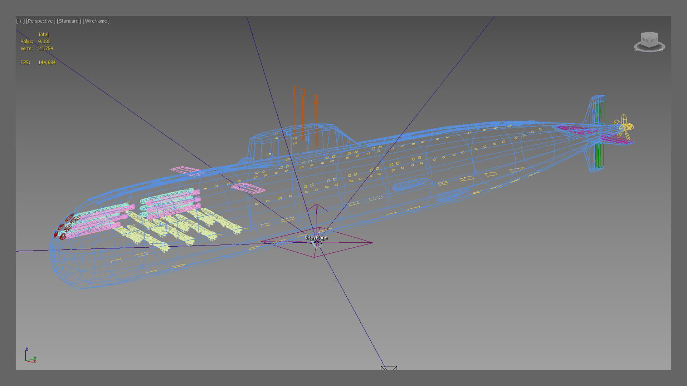Select the yellow propeller at submarine stern

coord(624,127)
